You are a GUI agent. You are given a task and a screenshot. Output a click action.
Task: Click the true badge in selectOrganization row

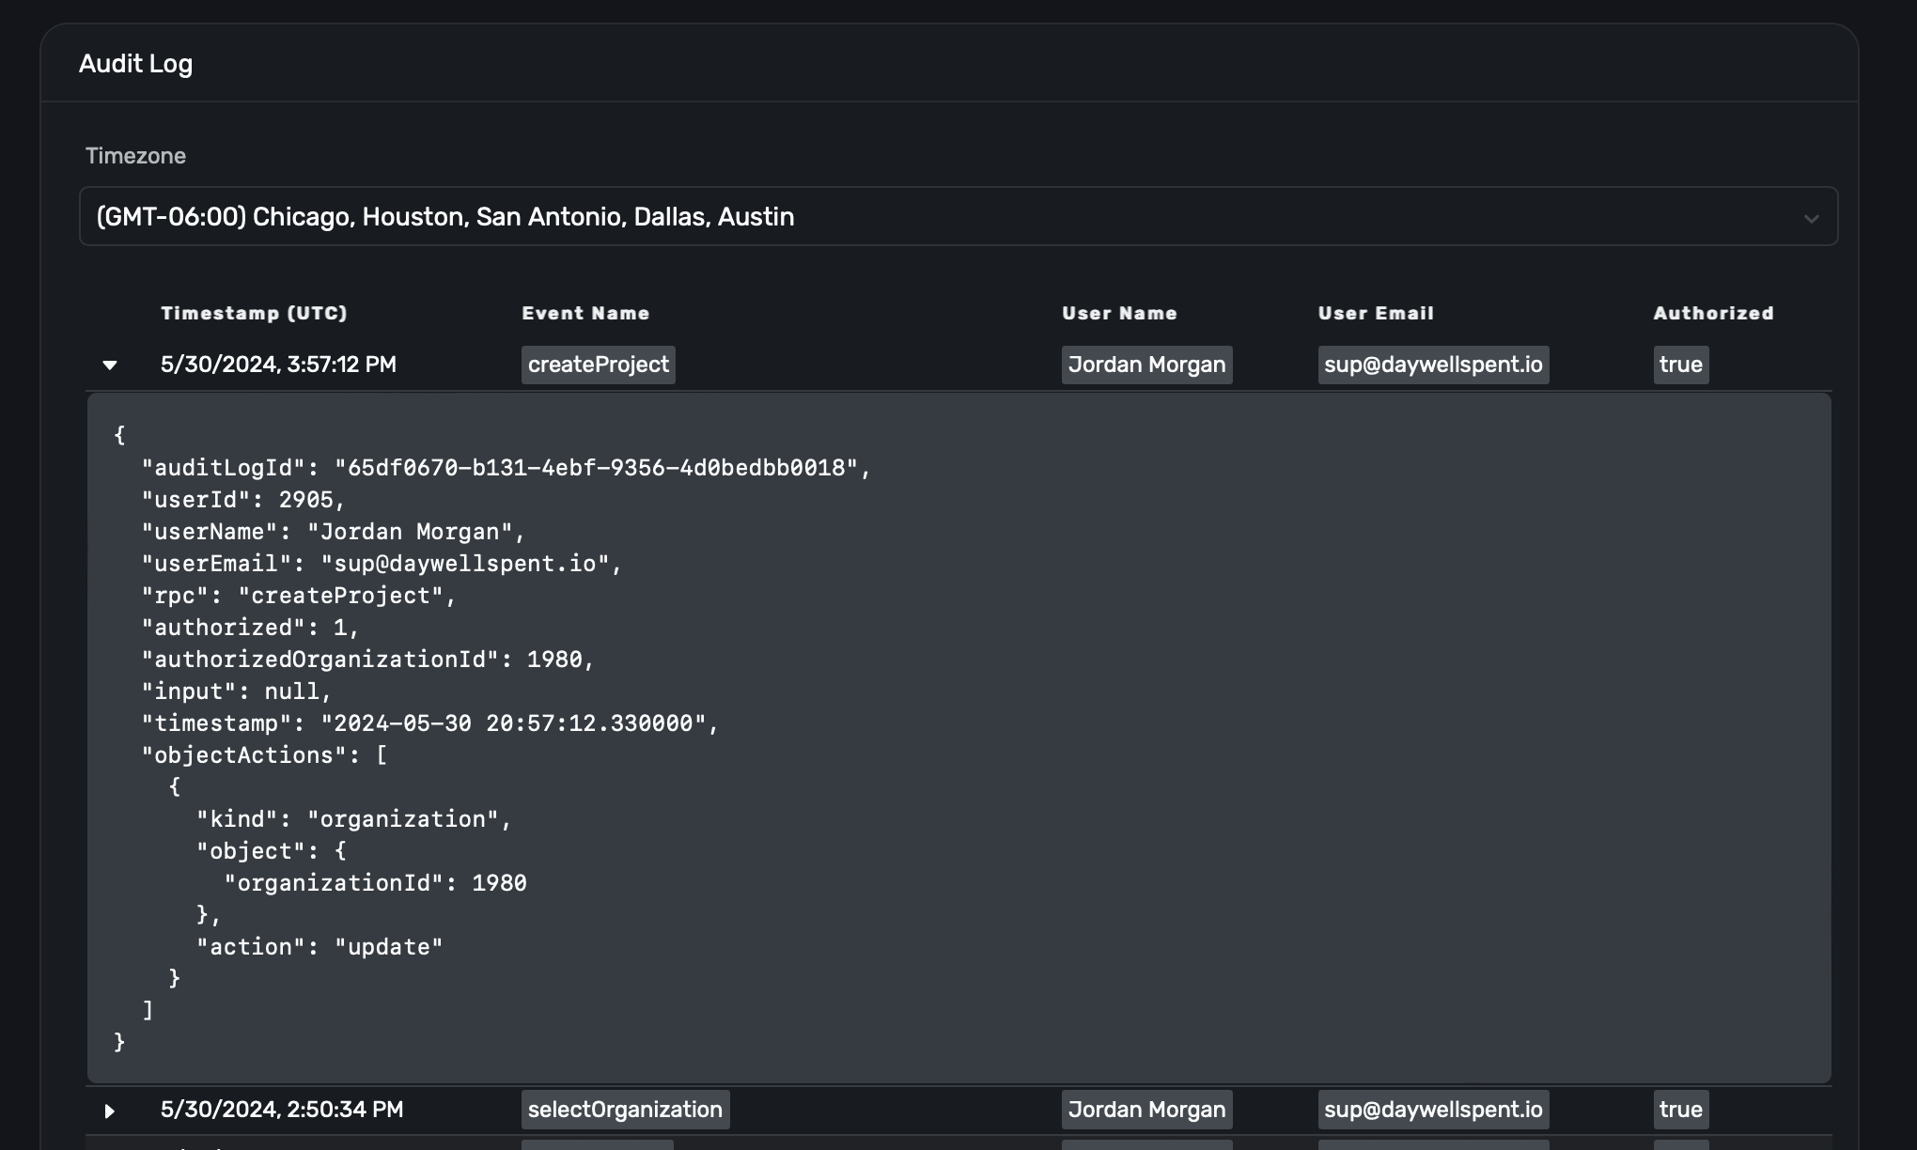[x=1680, y=1110]
